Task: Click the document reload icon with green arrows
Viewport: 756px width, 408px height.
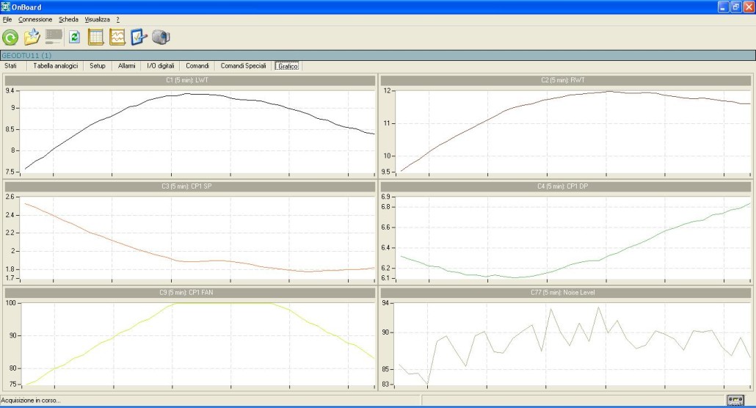Action: 74,37
